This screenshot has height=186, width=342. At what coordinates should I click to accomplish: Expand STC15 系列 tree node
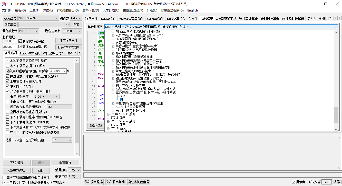[x=108, y=118]
